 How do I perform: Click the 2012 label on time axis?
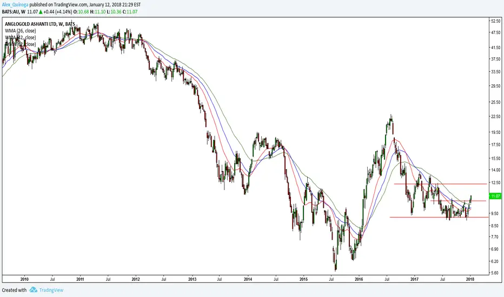click(x=136, y=279)
